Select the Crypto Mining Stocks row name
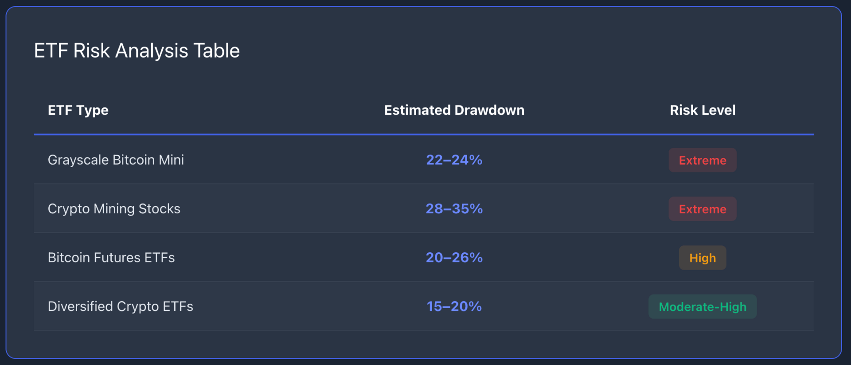Image resolution: width=851 pixels, height=365 pixels. pos(114,208)
